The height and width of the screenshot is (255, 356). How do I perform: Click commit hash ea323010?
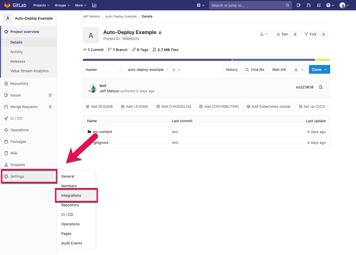(305, 87)
